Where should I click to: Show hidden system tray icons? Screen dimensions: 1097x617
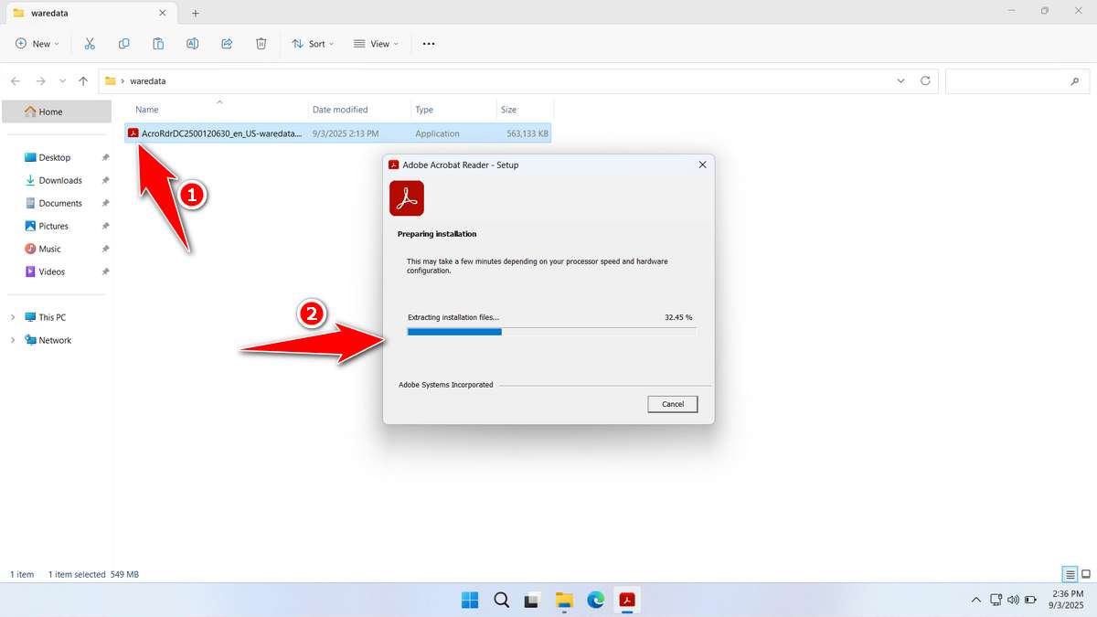(976, 601)
